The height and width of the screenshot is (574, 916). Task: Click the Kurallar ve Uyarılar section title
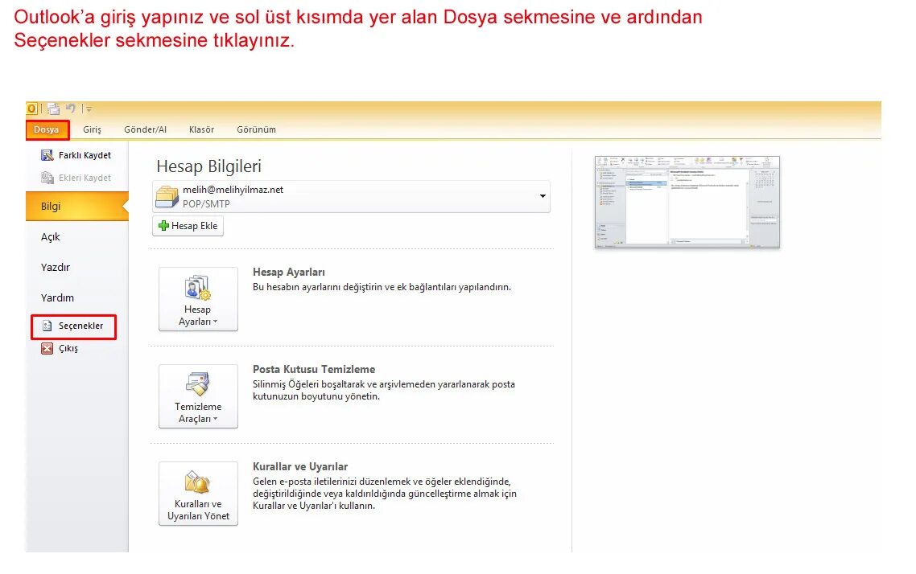300,466
